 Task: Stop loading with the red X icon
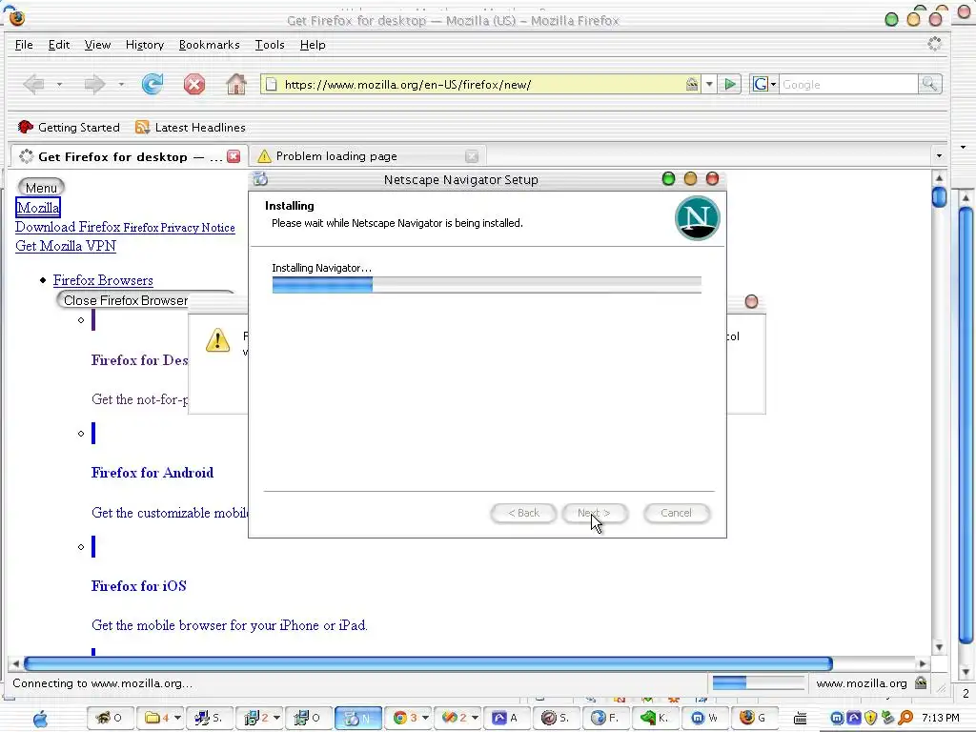tap(194, 84)
